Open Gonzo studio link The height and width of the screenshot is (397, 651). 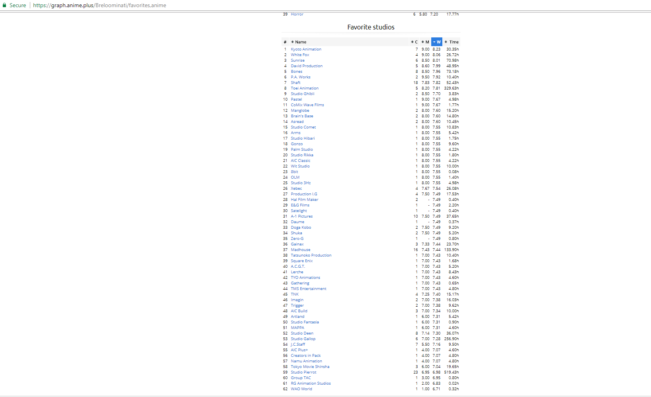pos(297,144)
